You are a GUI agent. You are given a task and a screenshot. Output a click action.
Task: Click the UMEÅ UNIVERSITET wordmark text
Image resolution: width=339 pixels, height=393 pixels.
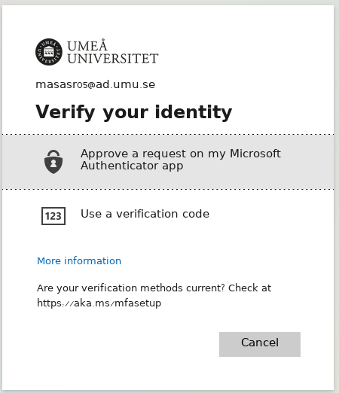pyautogui.click(x=113, y=52)
